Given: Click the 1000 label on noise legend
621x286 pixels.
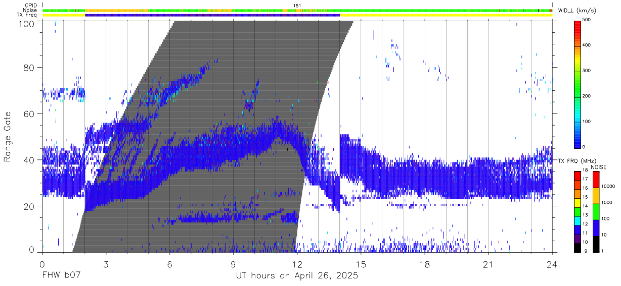Looking at the screenshot, I should tap(606, 202).
